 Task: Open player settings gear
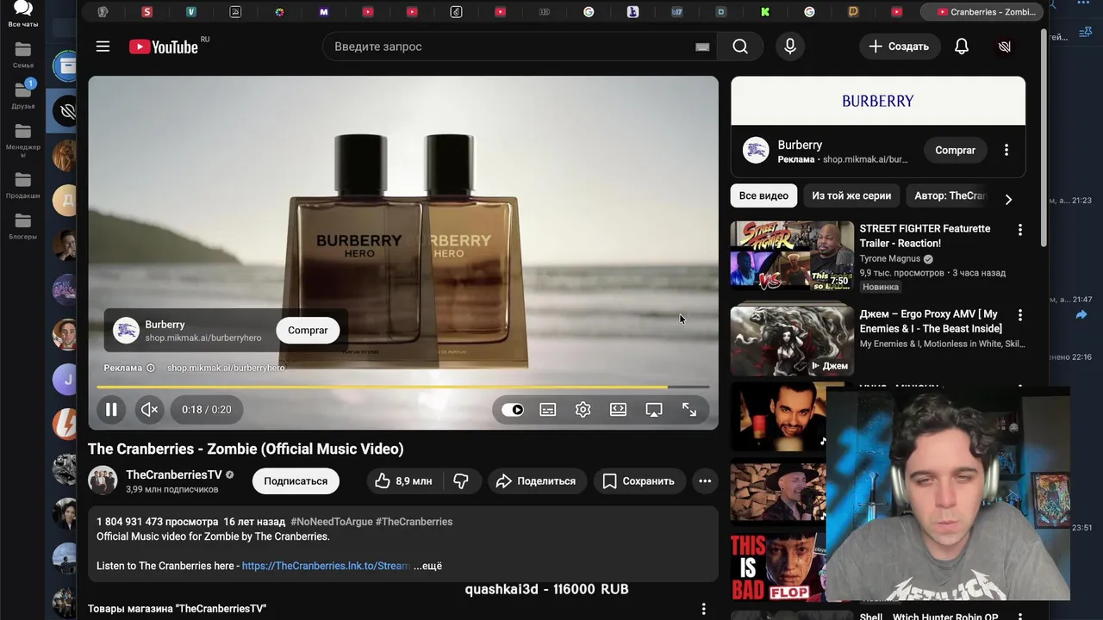(583, 410)
